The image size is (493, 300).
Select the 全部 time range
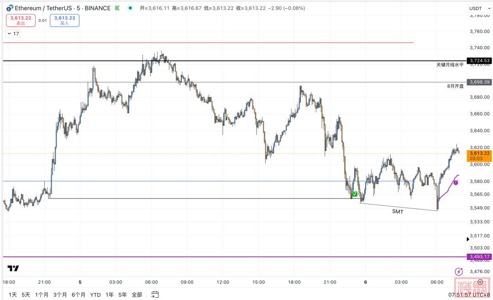[x=136, y=295]
